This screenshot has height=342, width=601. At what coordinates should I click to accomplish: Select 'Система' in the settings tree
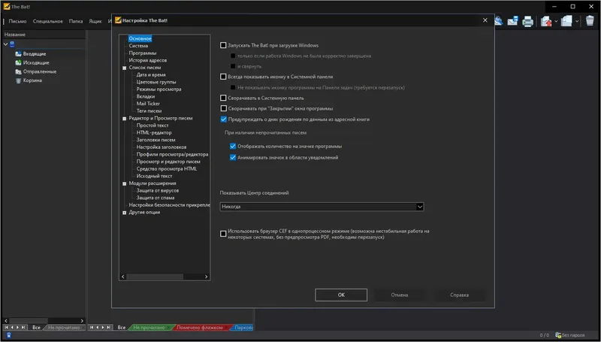pyautogui.click(x=138, y=46)
